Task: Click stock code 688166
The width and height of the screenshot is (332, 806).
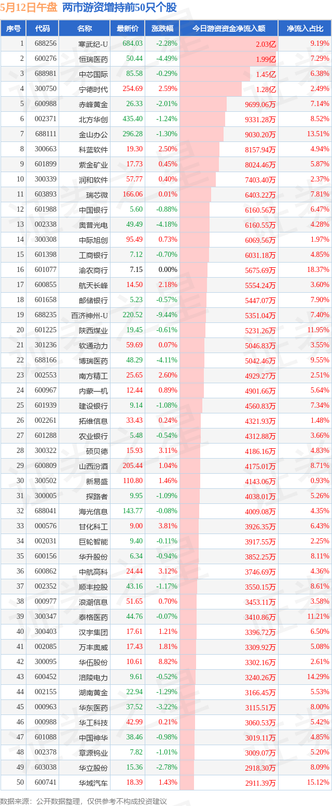Action: click(x=46, y=360)
